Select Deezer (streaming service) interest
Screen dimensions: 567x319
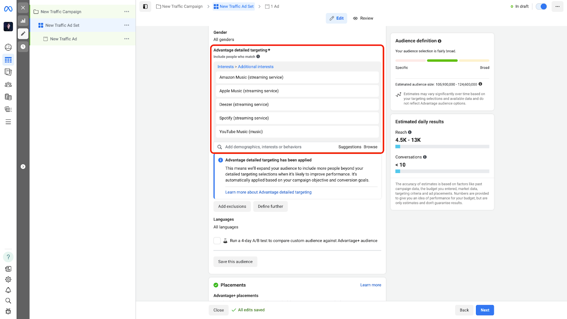point(297,105)
